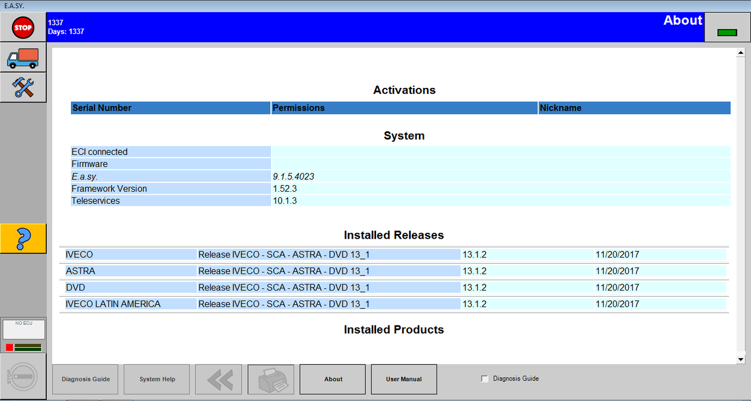The height and width of the screenshot is (401, 751).
Task: Click the IVECO LATIN AMERICA row name
Action: coord(113,304)
